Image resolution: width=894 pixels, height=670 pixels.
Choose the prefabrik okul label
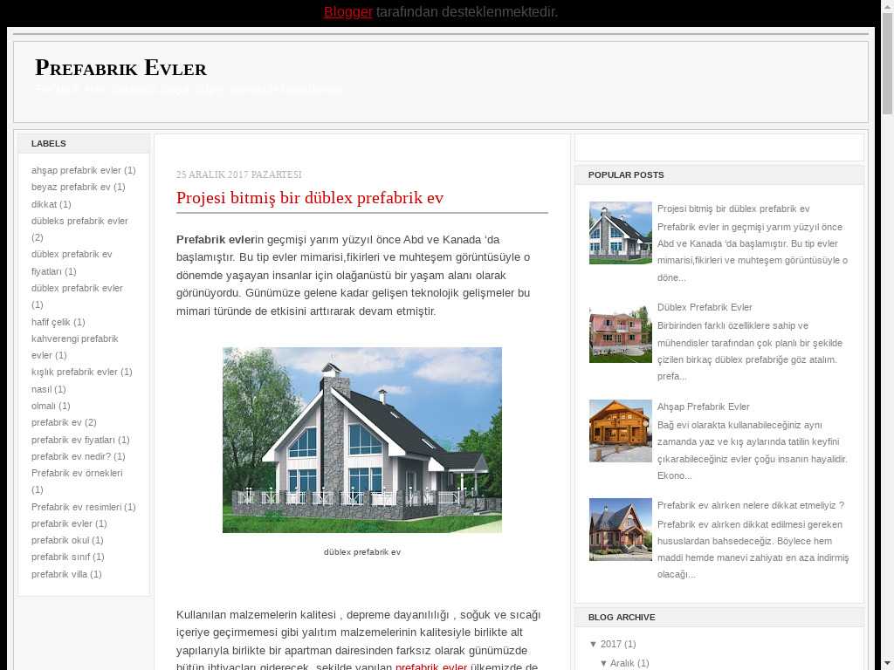pyautogui.click(x=59, y=540)
